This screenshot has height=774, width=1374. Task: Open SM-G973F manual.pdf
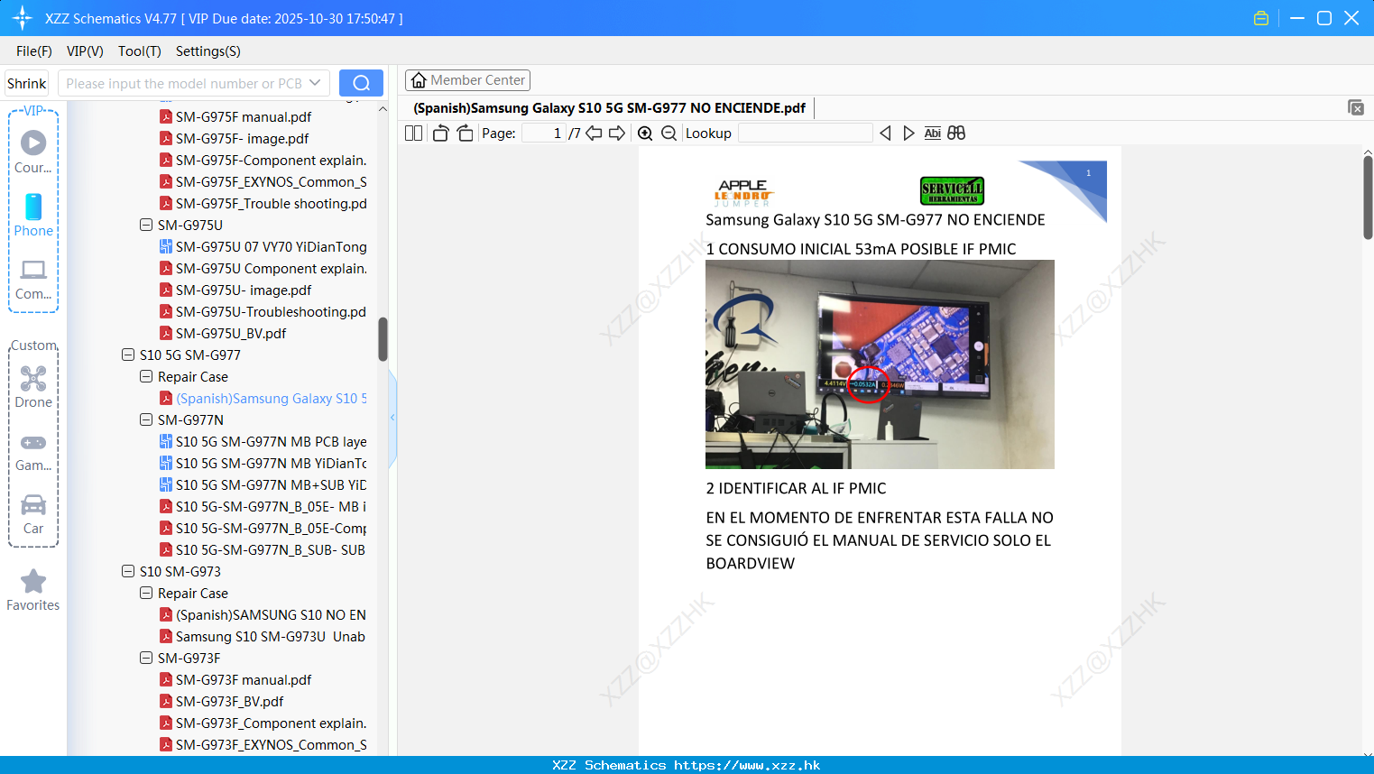pos(244,680)
